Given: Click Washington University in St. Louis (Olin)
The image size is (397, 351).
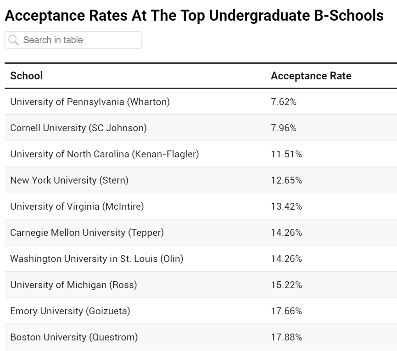Looking at the screenshot, I should [x=96, y=259].
